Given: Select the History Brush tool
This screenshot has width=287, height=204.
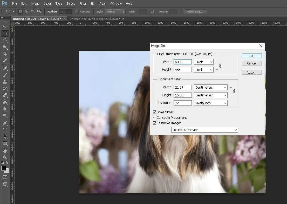Looking at the screenshot, I should (5, 88).
